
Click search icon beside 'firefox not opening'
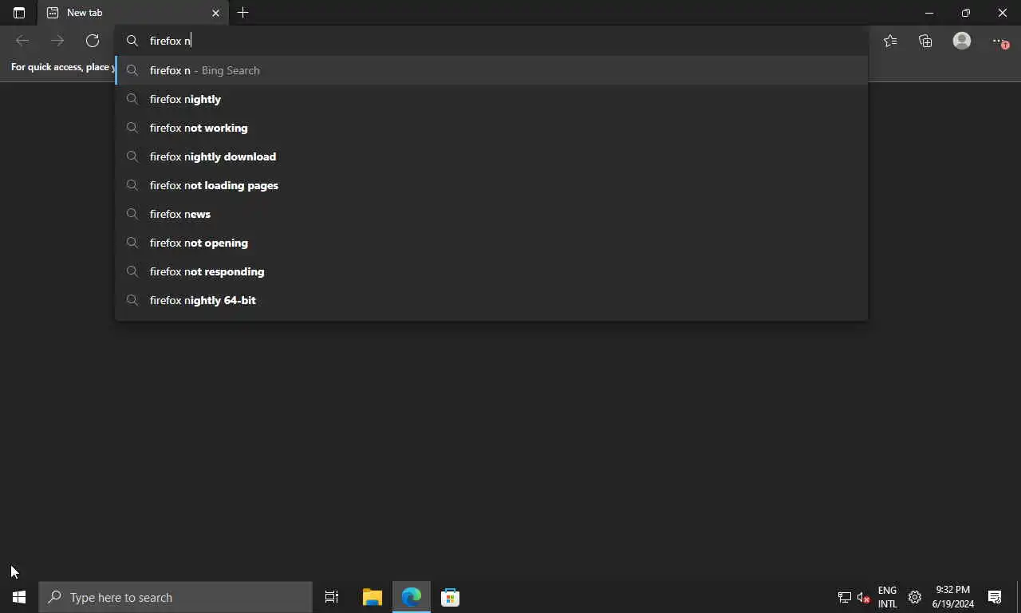[132, 243]
